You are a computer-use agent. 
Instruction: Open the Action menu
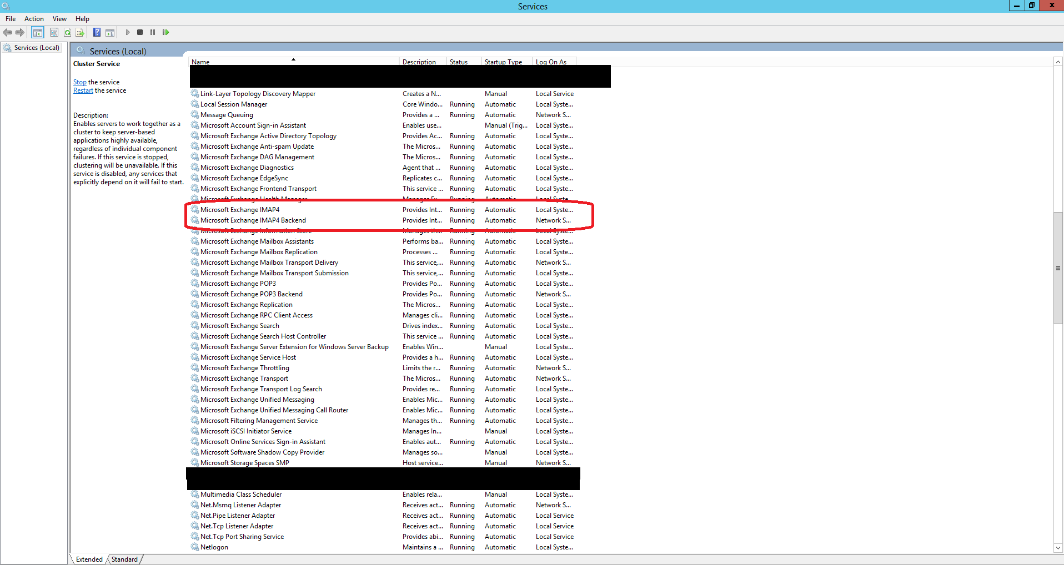(34, 19)
